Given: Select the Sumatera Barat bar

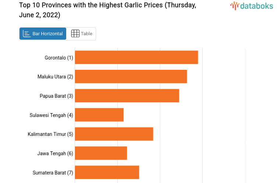Looking at the screenshot, I should point(107,172).
